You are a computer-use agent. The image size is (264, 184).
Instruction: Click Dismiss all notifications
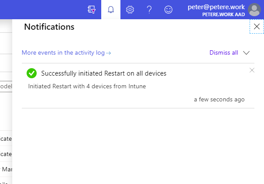pyautogui.click(x=223, y=53)
